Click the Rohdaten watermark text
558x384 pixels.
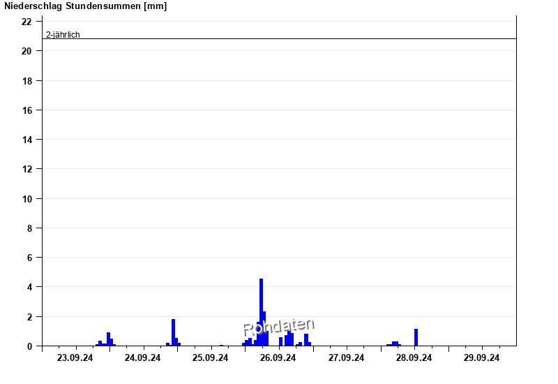(279, 326)
